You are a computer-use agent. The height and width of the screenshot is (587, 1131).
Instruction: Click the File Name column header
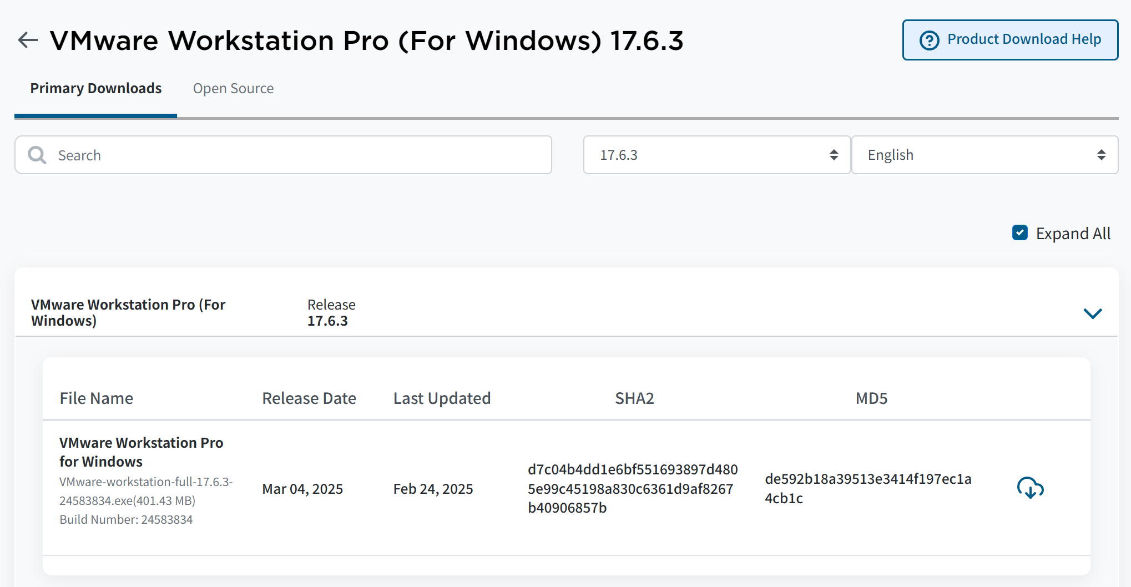97,398
